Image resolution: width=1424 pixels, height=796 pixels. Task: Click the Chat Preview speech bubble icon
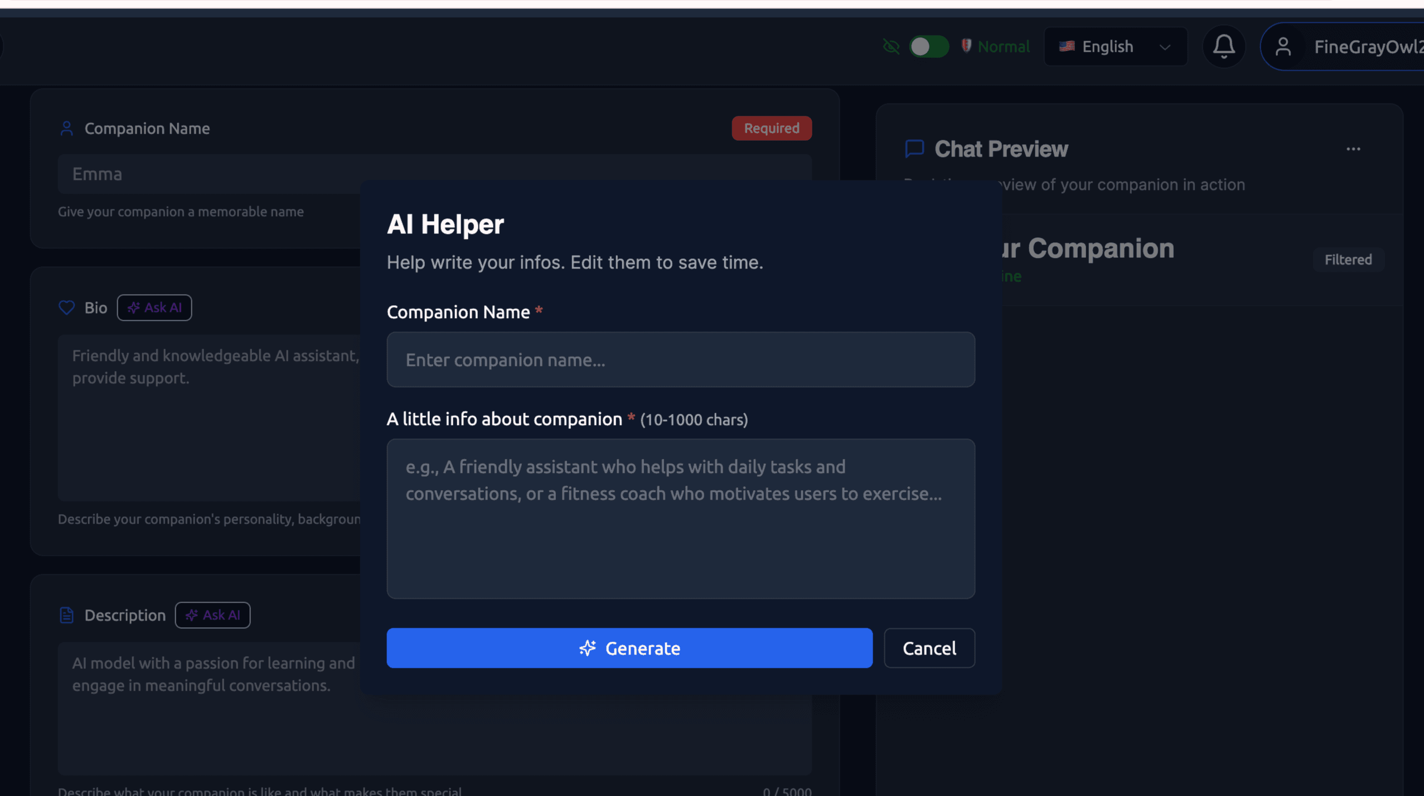[914, 149]
